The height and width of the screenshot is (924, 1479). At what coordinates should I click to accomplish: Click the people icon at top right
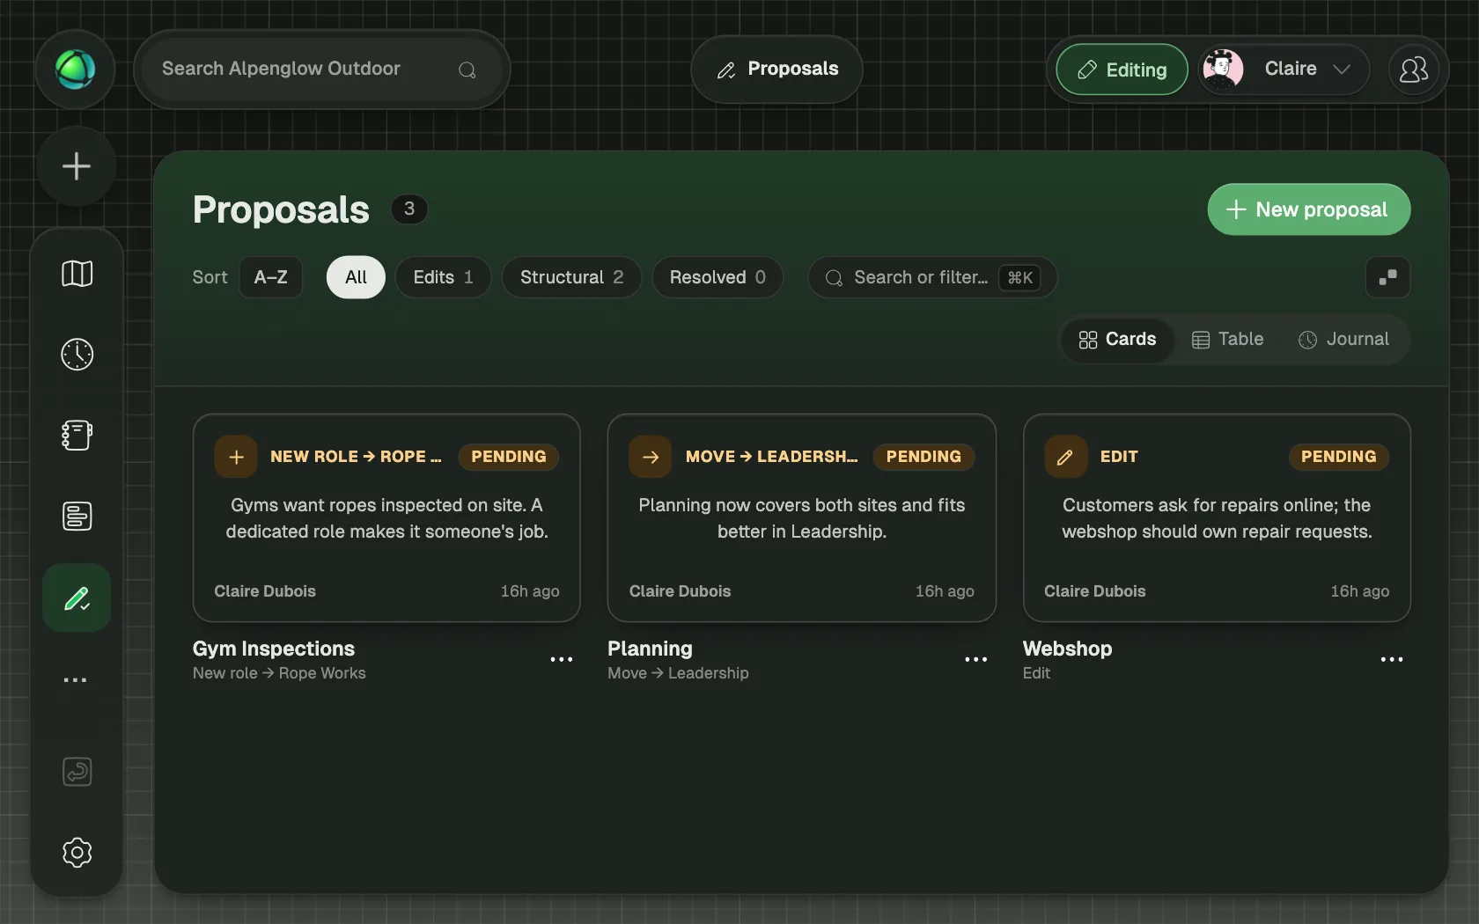coord(1414,70)
